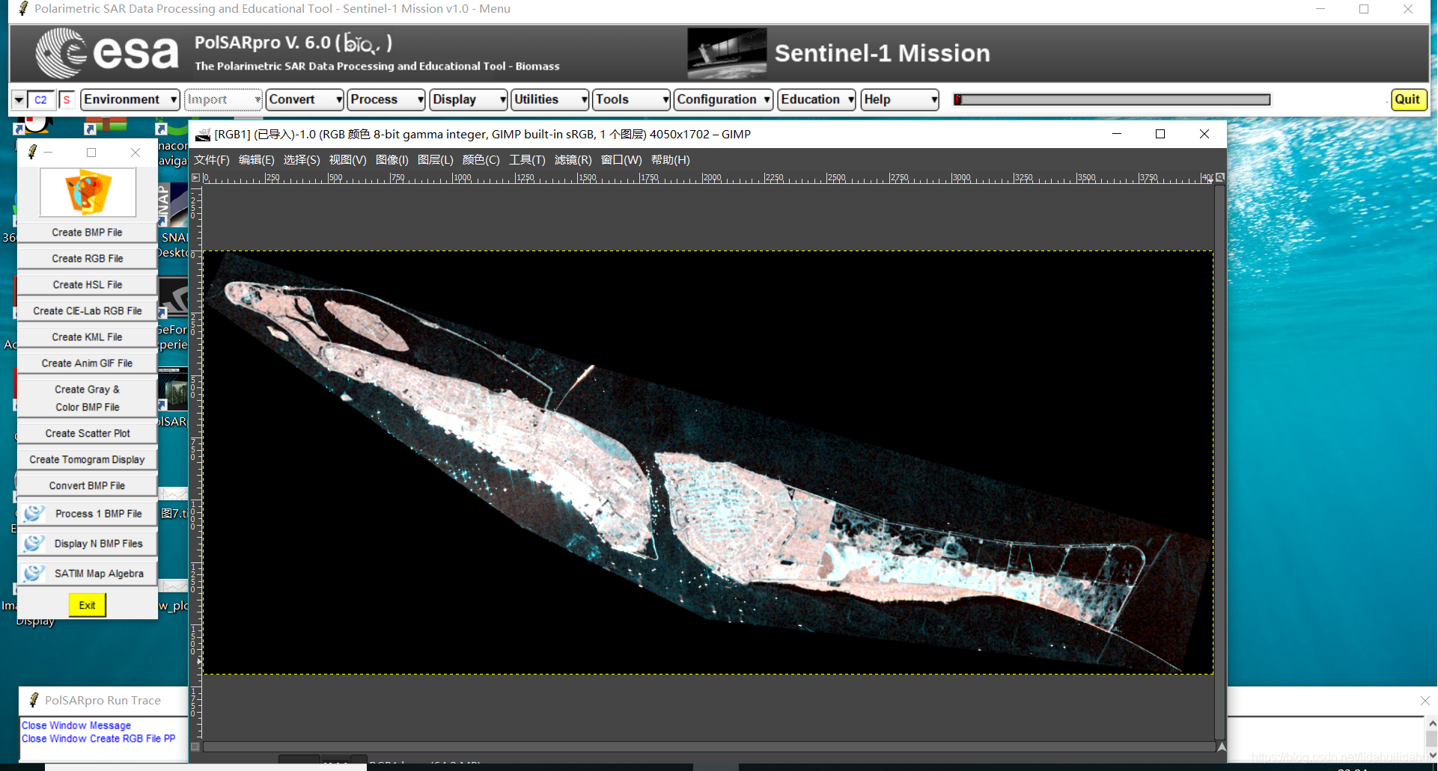Click the GIMP ruler origin corner button
1438x771 pixels.
point(195,178)
